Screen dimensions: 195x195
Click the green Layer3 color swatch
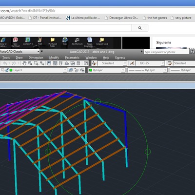pyautogui.click(x=11, y=70)
